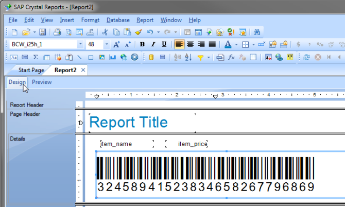Screen dimensions: 345x207
Task: Activate the Format Painter brush icon
Action: [139, 32]
